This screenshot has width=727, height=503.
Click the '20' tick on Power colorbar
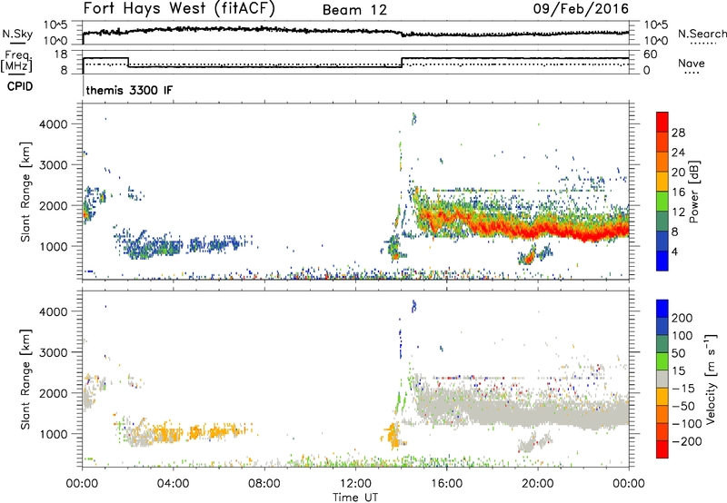click(x=678, y=173)
